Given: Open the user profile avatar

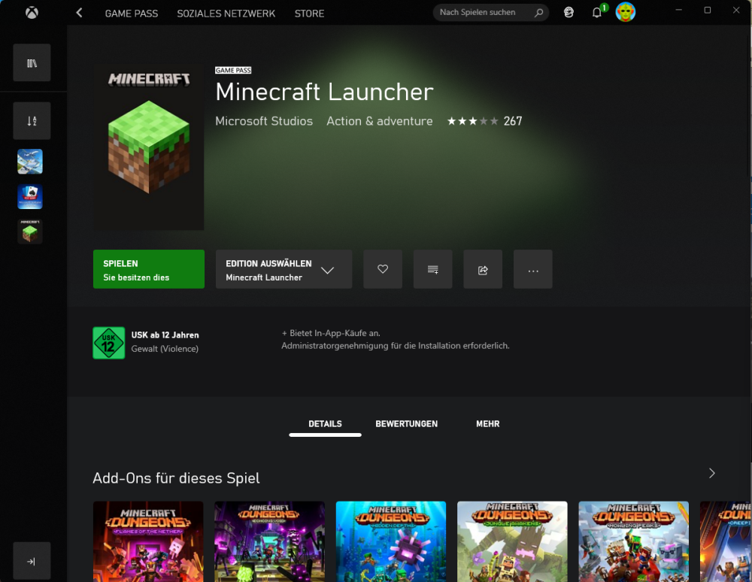Looking at the screenshot, I should click(626, 12).
